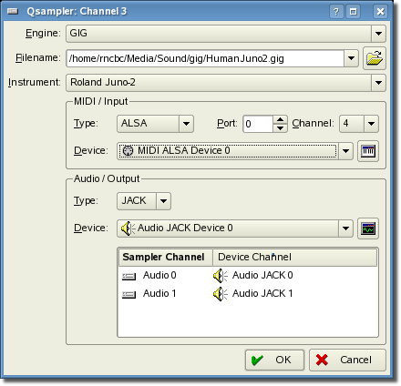Open audio device setup waveform icon

click(368, 229)
